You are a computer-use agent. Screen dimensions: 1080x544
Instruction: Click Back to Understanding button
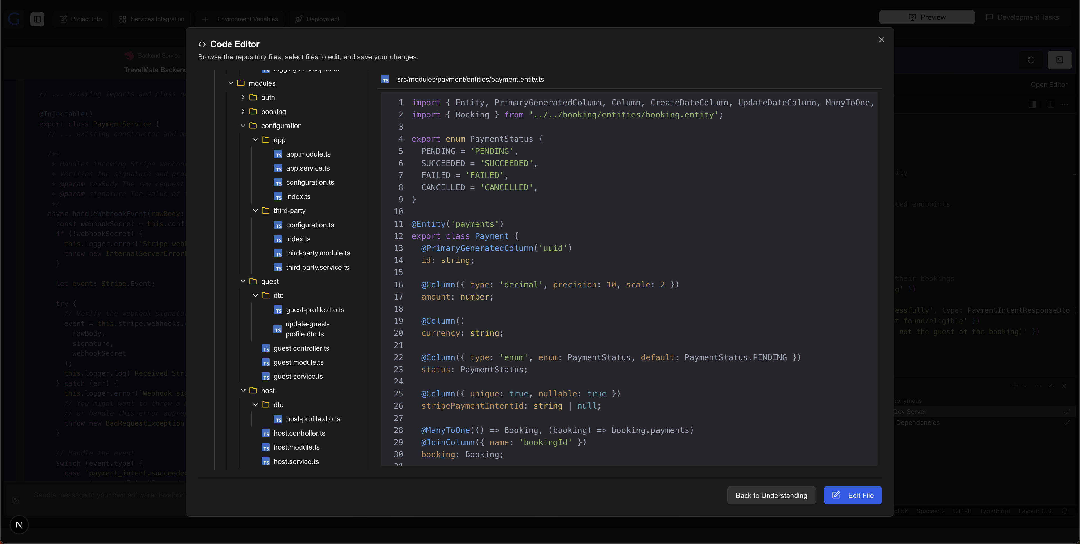771,495
